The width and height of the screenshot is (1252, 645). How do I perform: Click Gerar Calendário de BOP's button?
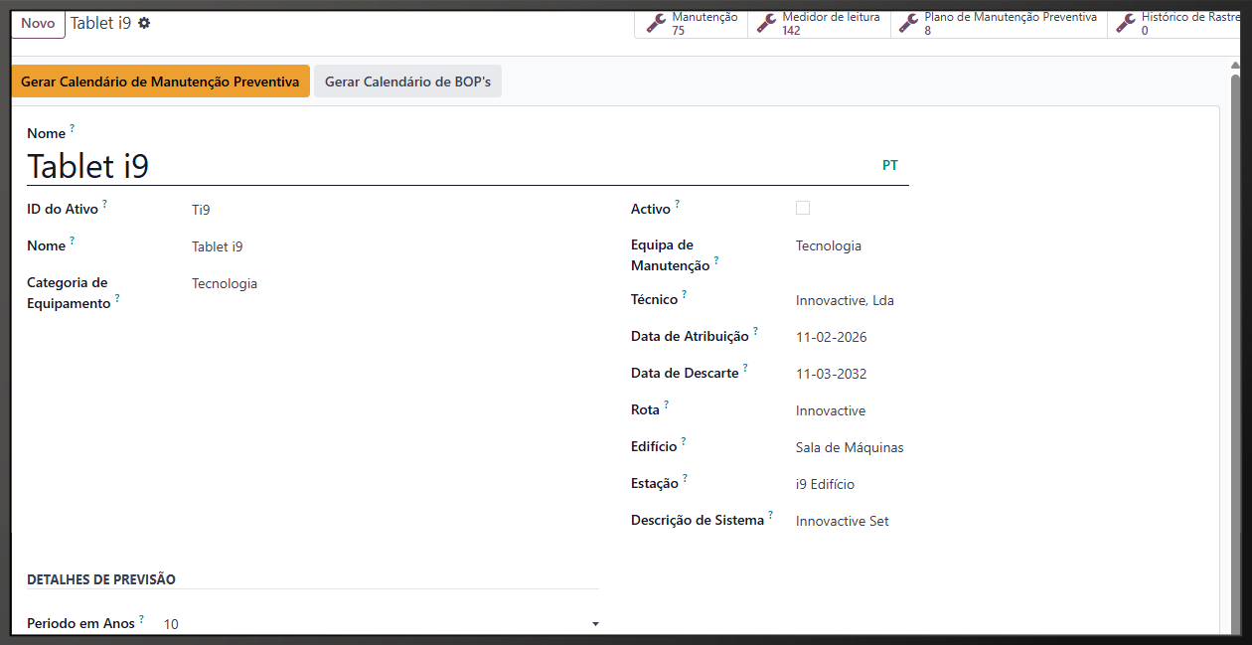click(407, 81)
